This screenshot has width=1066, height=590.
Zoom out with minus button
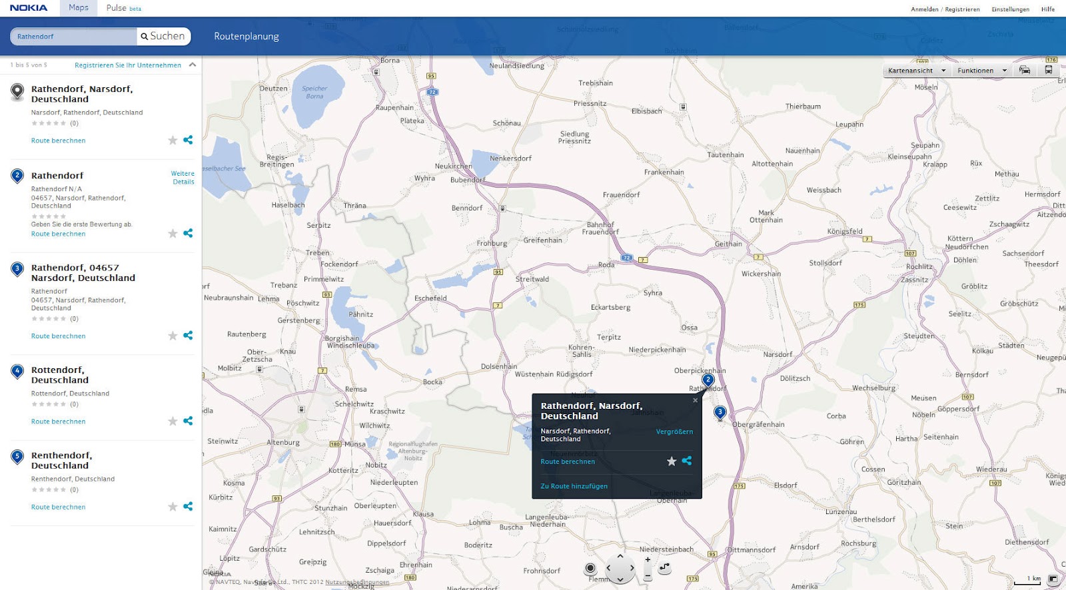tap(648, 575)
